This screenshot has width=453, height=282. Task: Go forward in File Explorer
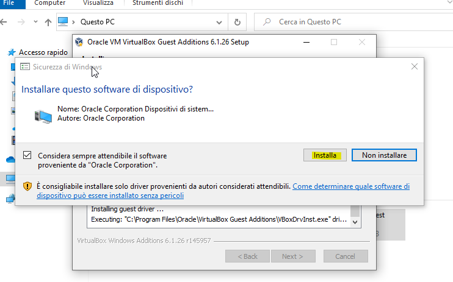pos(21,22)
